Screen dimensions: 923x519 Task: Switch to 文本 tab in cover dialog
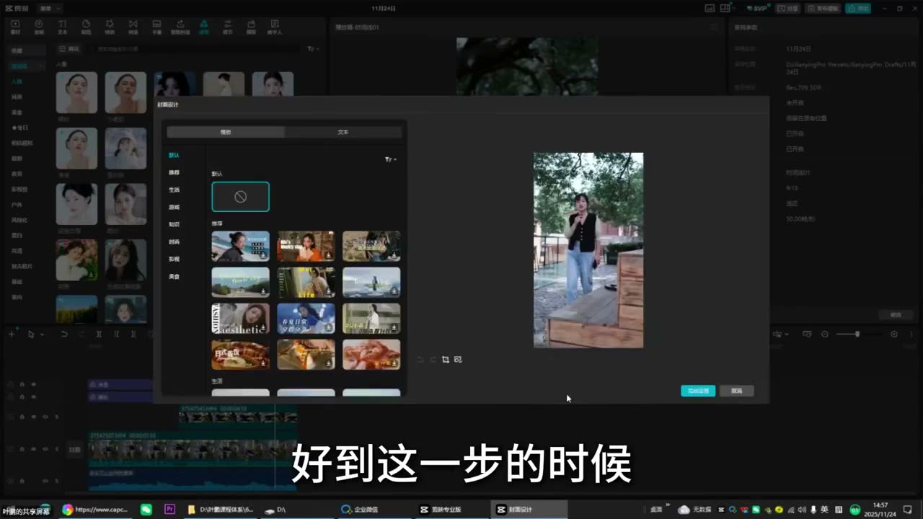coord(343,132)
